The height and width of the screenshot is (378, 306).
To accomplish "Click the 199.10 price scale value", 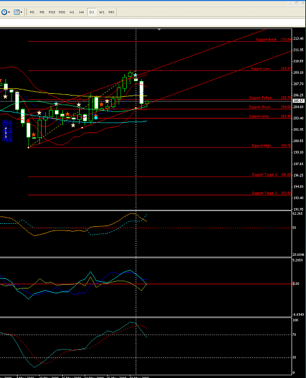I will tap(298, 152).
